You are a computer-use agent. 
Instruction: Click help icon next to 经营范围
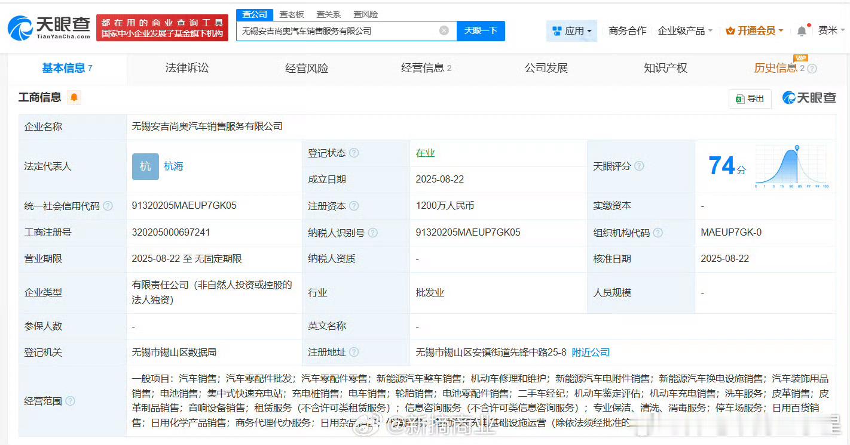pyautogui.click(x=70, y=401)
